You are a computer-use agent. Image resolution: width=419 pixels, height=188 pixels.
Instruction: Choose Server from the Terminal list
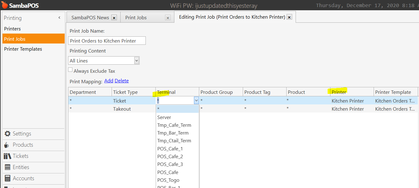[x=177, y=117]
